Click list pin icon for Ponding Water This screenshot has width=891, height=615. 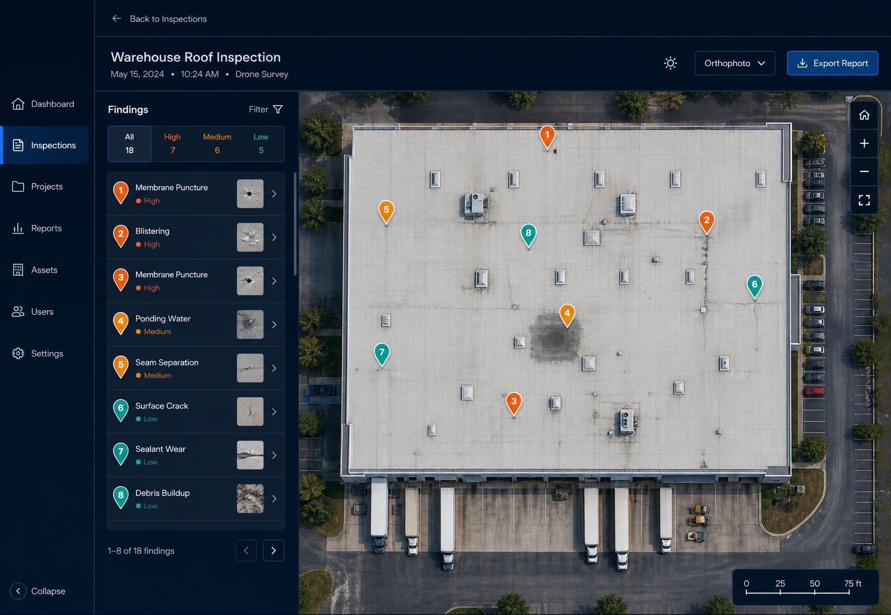coord(121,323)
